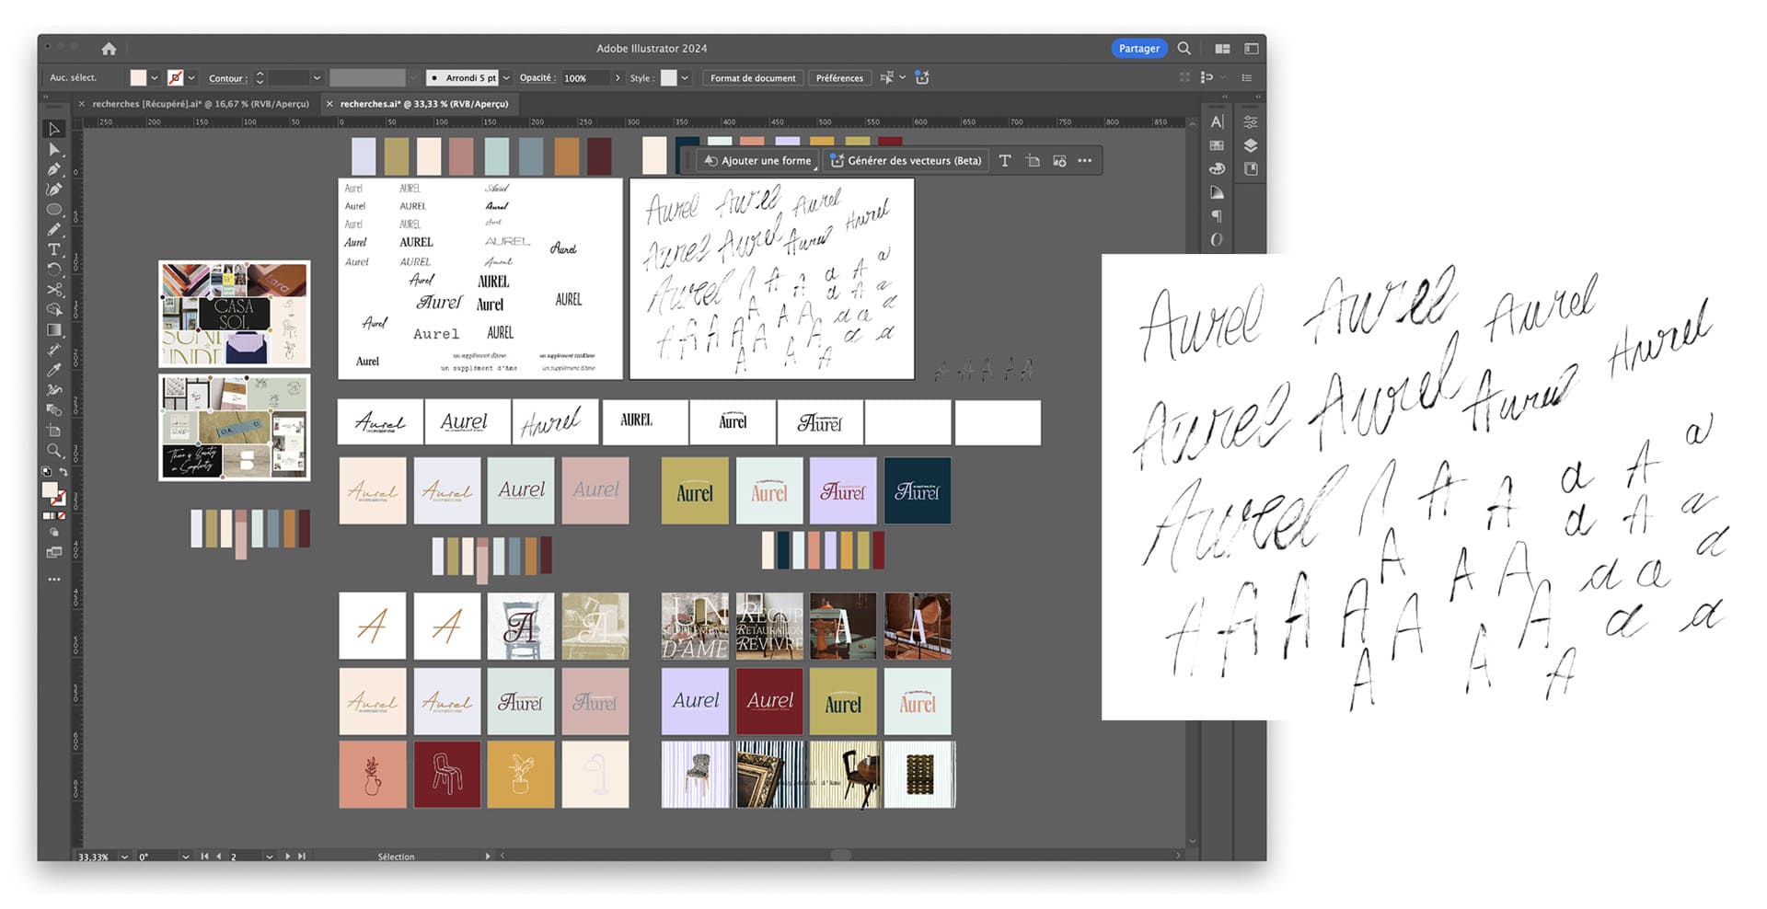Open Format de document

(752, 78)
